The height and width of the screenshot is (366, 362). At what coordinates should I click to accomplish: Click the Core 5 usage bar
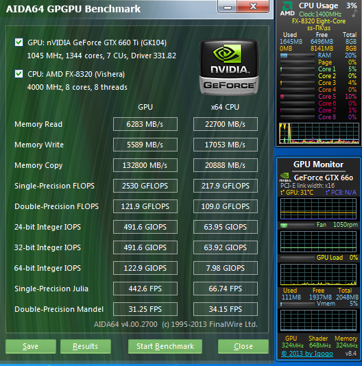tap(297, 97)
